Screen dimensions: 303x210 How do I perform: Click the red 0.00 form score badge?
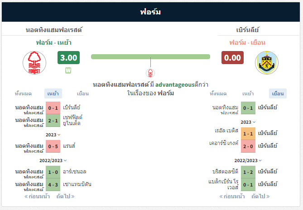232,58
